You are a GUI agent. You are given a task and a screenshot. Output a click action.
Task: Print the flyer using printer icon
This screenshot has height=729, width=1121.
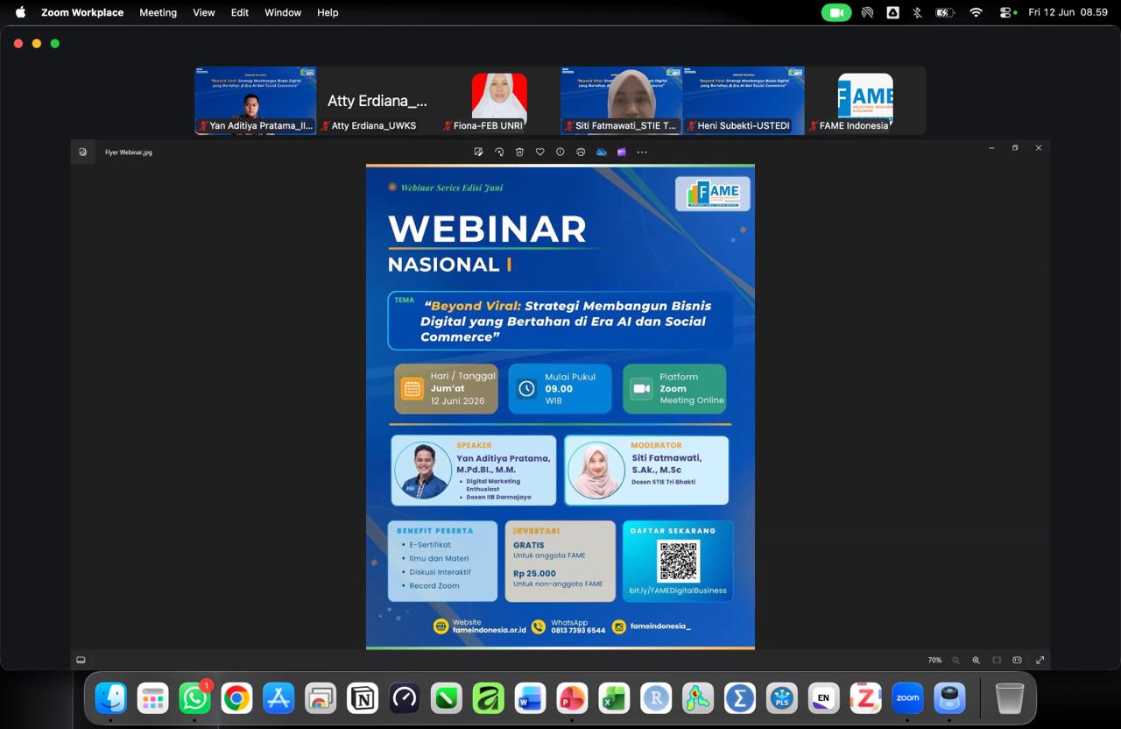click(581, 152)
